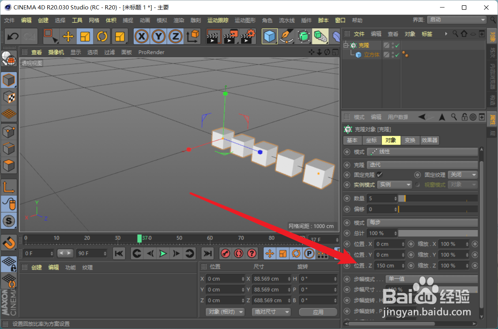Switch to the 效果器 attribute tab
Image resolution: width=498 pixels, height=329 pixels.
430,140
